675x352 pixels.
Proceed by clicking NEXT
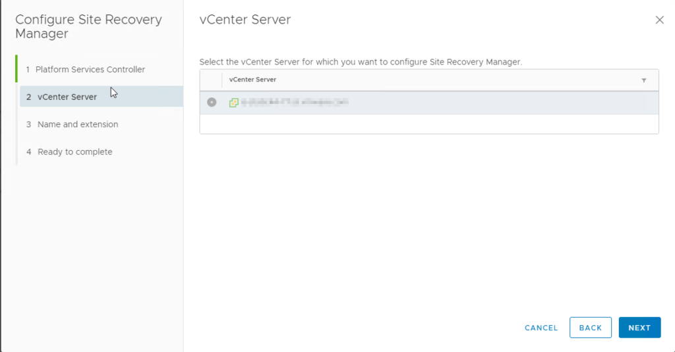tap(639, 328)
